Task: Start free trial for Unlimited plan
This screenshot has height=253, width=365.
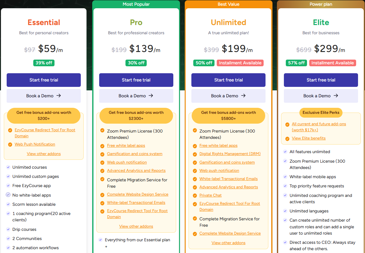Action: pos(228,80)
